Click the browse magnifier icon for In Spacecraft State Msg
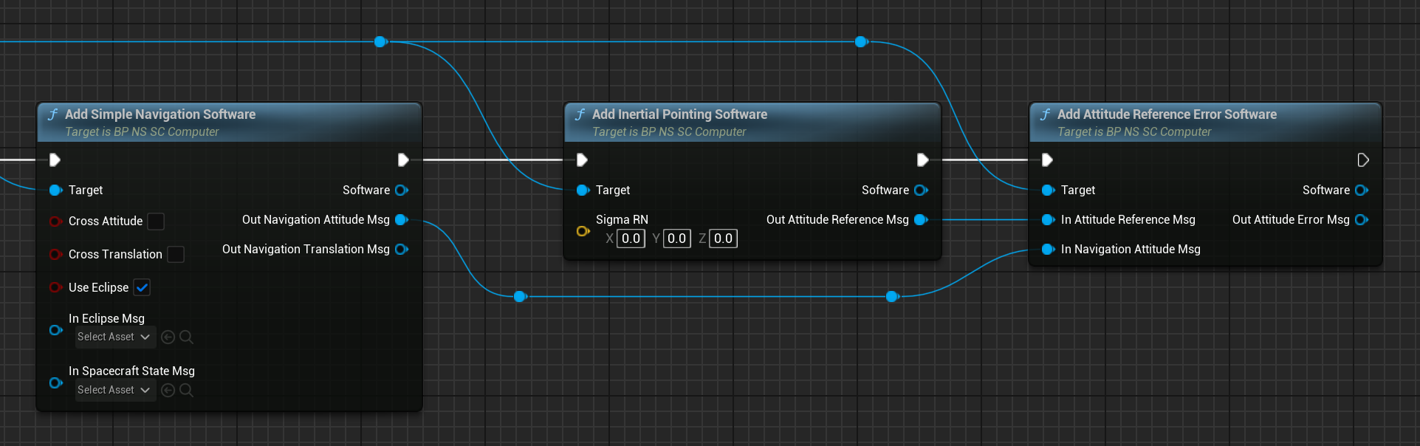 click(186, 391)
